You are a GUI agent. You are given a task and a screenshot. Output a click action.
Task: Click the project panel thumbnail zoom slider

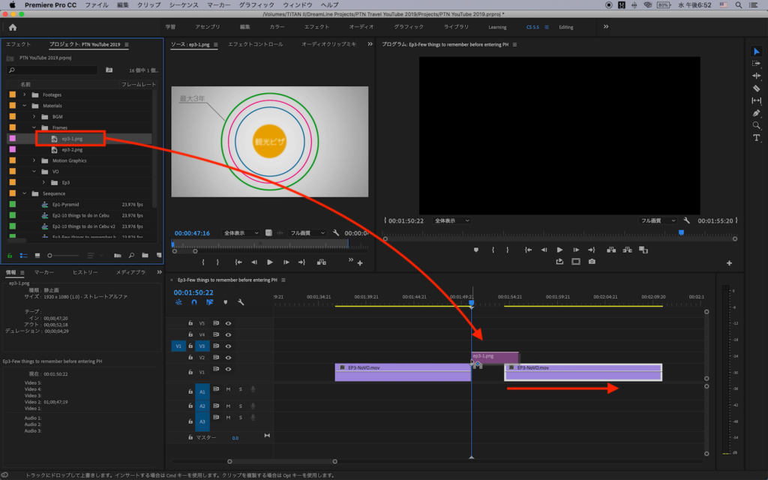coord(51,256)
